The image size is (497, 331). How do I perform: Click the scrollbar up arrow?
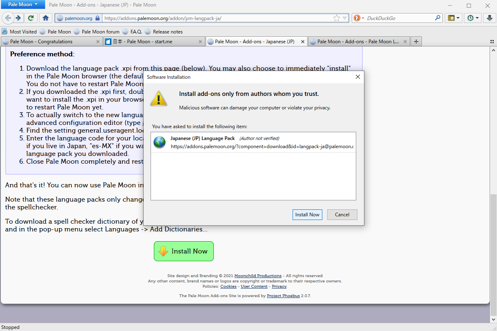(493, 50)
